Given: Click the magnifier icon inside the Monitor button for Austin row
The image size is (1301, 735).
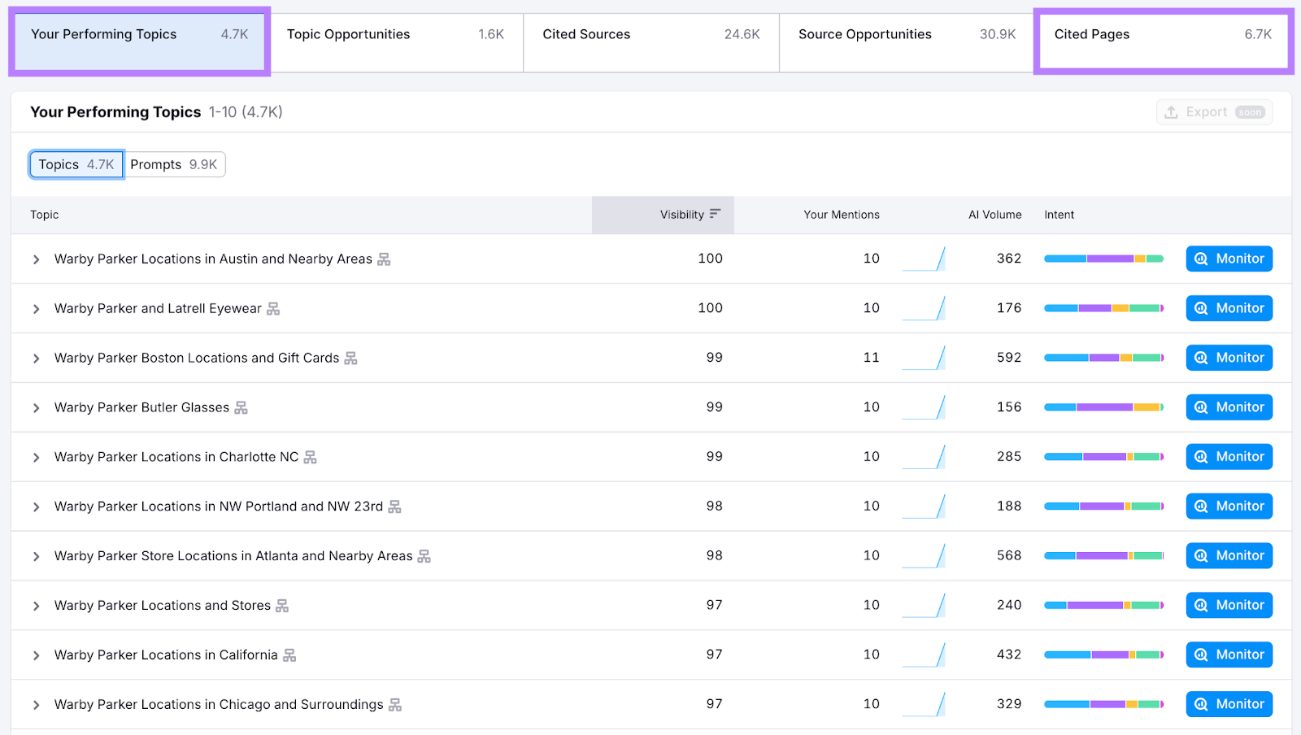Looking at the screenshot, I should click(x=1202, y=259).
